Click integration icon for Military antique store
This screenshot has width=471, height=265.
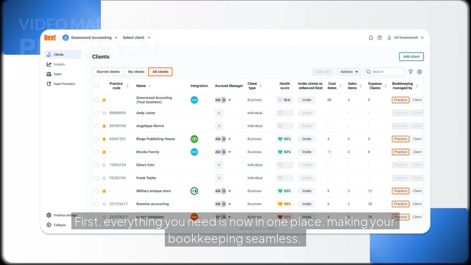tap(194, 191)
